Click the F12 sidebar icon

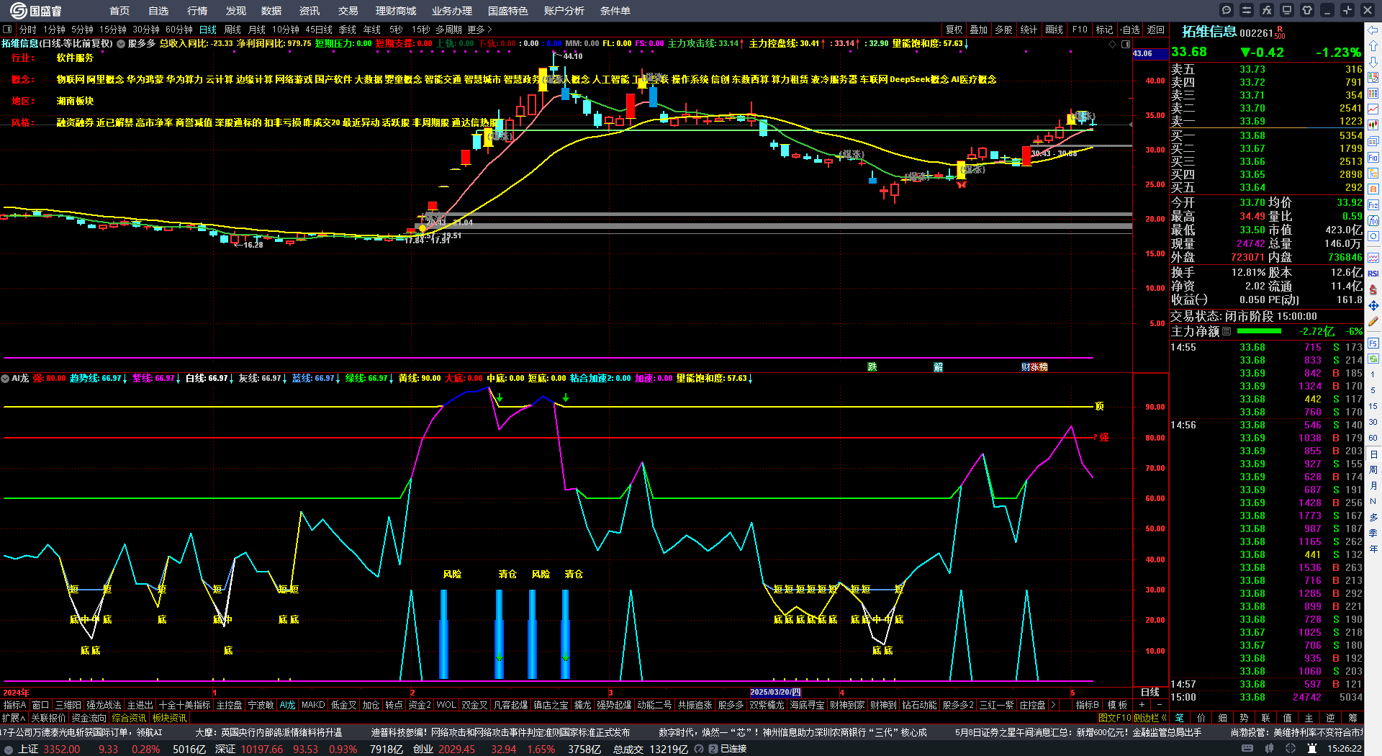[x=1373, y=204]
